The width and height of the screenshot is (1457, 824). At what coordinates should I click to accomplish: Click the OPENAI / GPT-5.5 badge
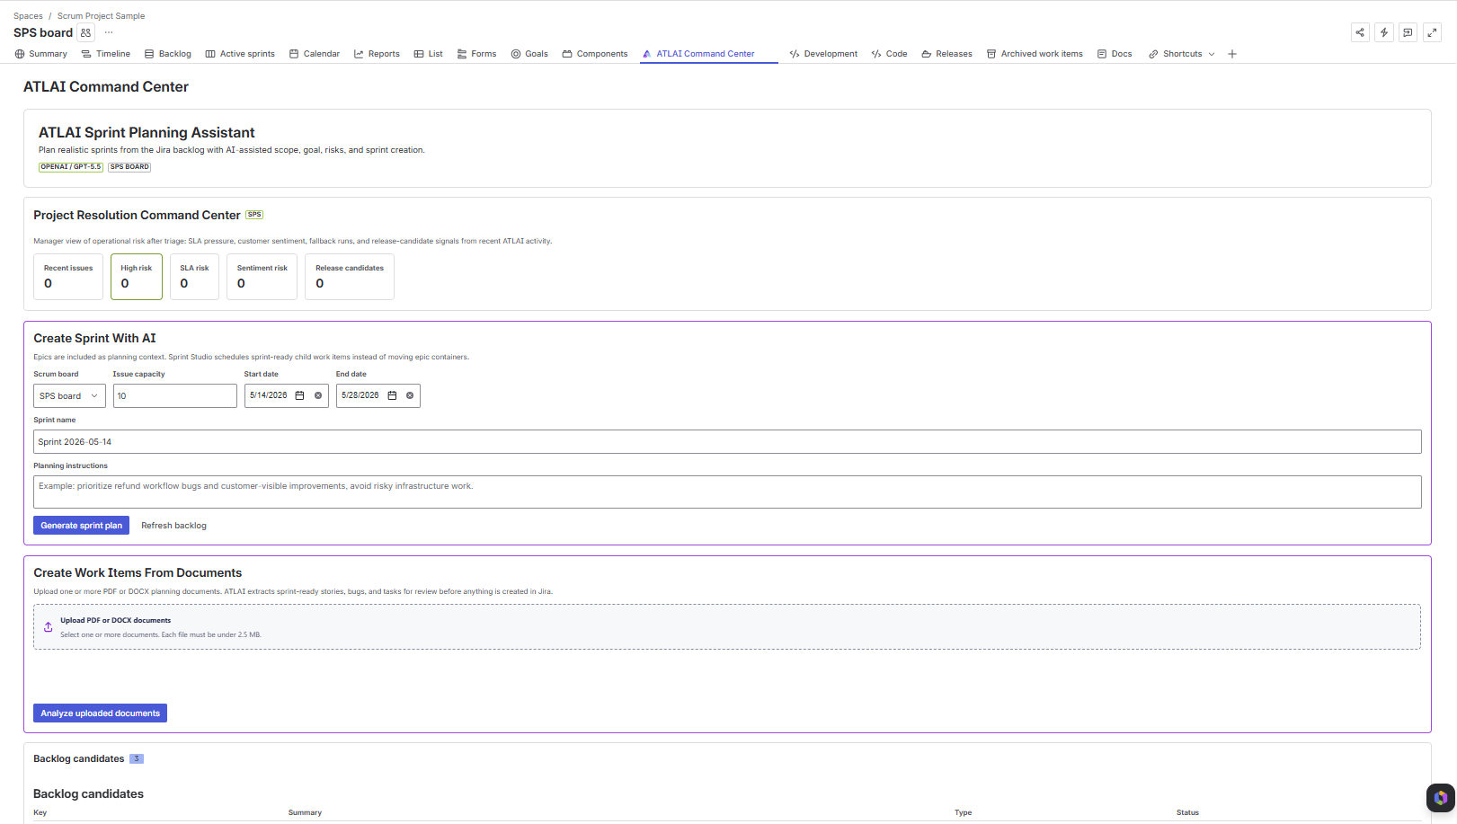coord(71,167)
